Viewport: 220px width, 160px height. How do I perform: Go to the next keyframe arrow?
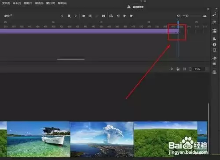(x=76, y=16)
